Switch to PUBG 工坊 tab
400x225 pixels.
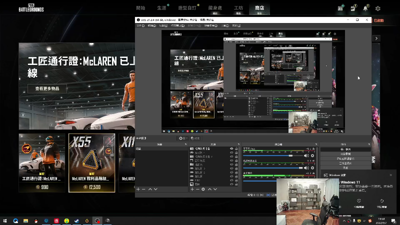(238, 8)
